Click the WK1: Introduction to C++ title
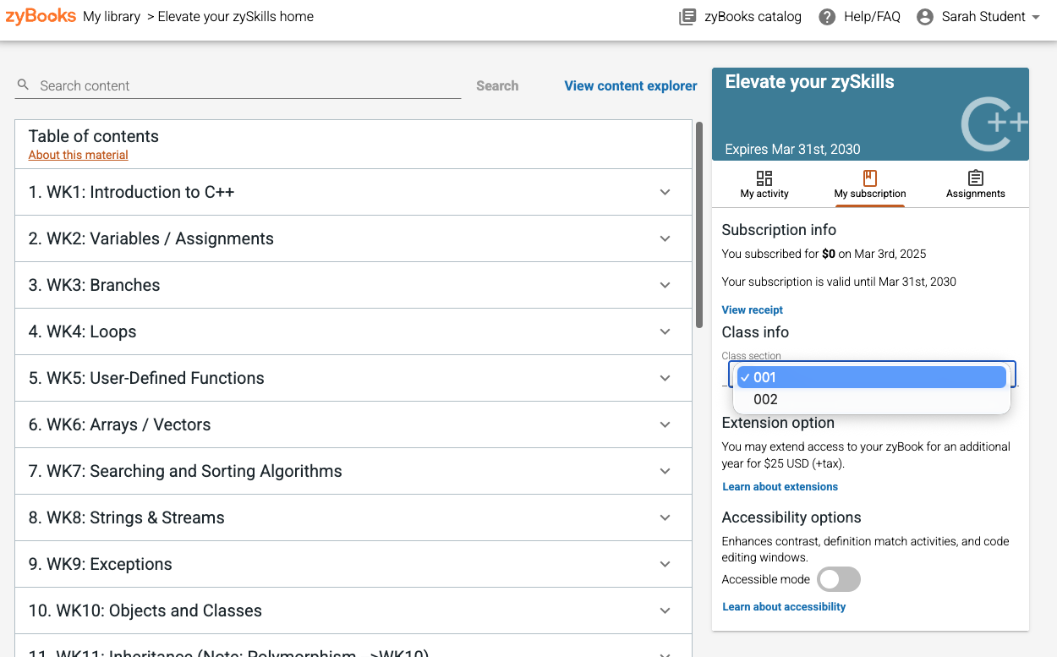 pyautogui.click(x=131, y=192)
